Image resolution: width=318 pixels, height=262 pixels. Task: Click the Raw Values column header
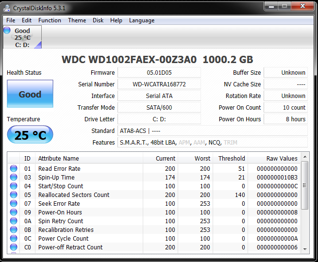(x=274, y=158)
